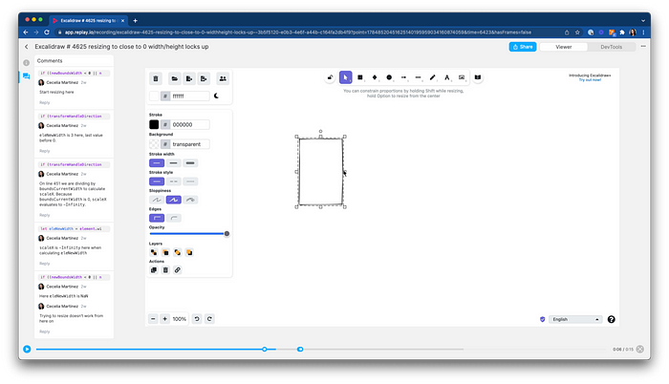
Task: Click the Send to back layer icon
Action: pyautogui.click(x=154, y=252)
